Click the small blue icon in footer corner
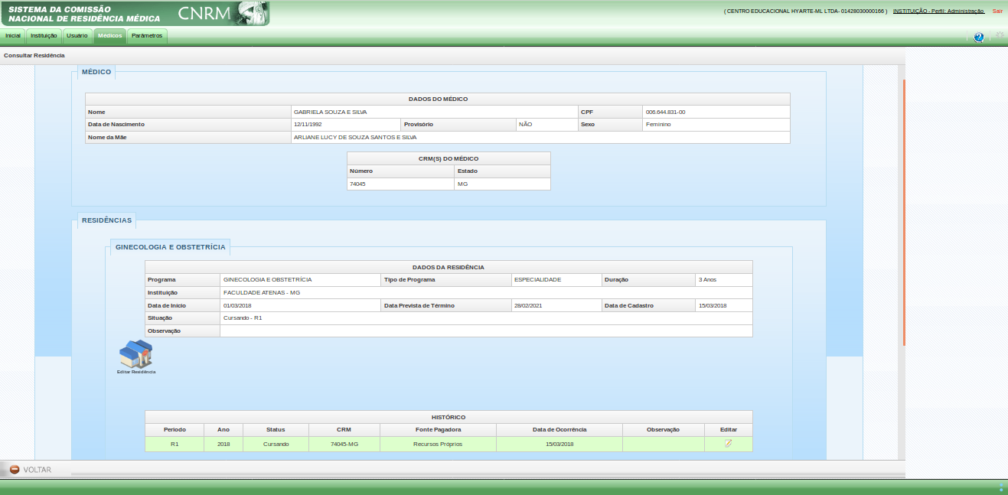The width and height of the screenshot is (1008, 495). coord(1001,487)
